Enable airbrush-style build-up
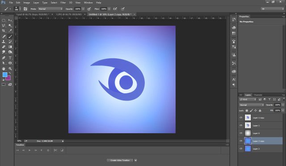 (x=115, y=9)
